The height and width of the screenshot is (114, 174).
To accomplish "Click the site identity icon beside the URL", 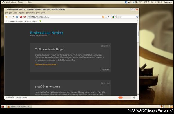I will pos(29,17).
